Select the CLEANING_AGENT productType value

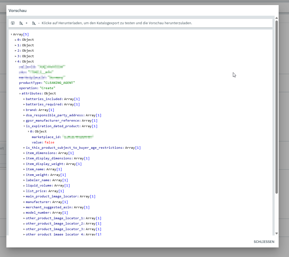tap(59, 83)
